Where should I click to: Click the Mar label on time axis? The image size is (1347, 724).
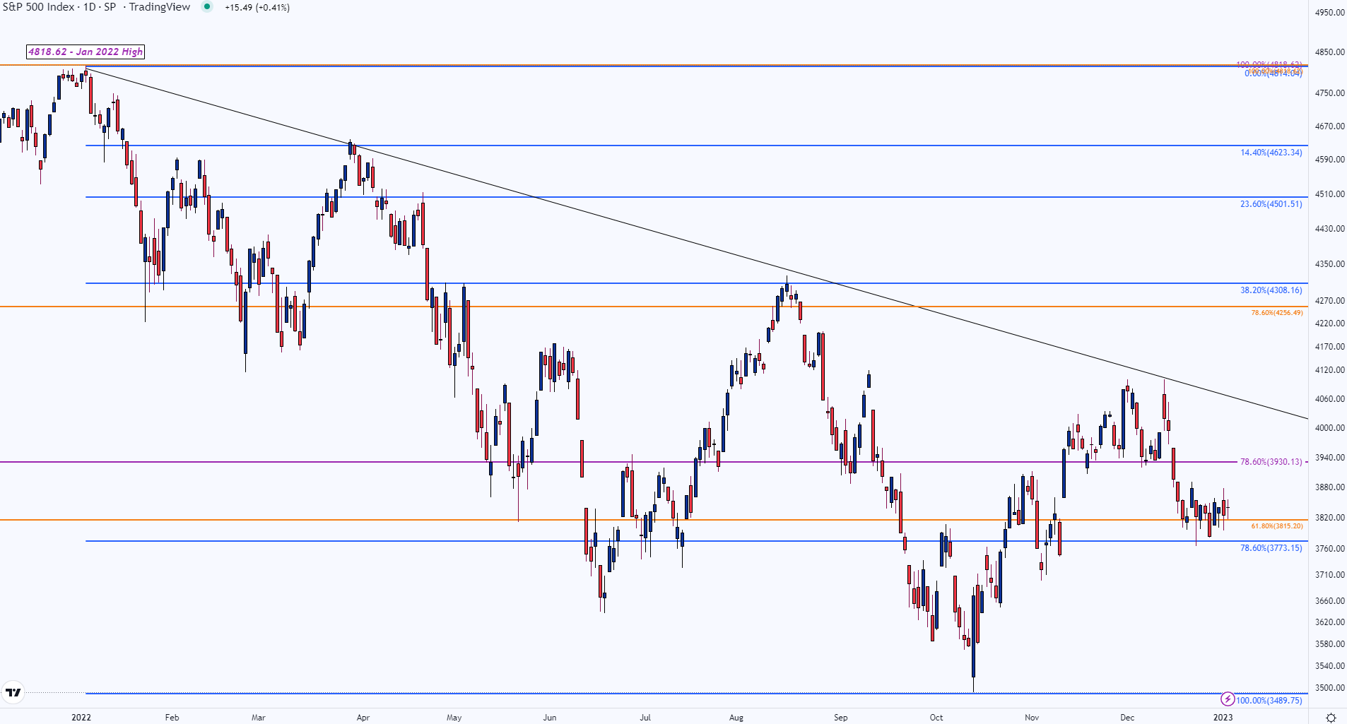pos(259,718)
